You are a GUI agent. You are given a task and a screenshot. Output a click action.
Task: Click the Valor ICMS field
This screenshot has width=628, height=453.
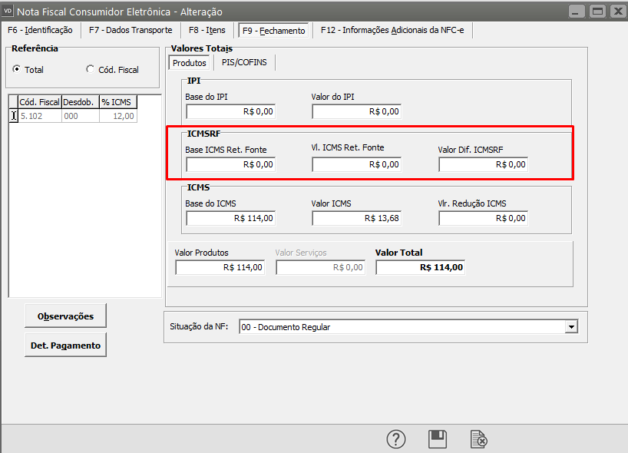pos(356,218)
